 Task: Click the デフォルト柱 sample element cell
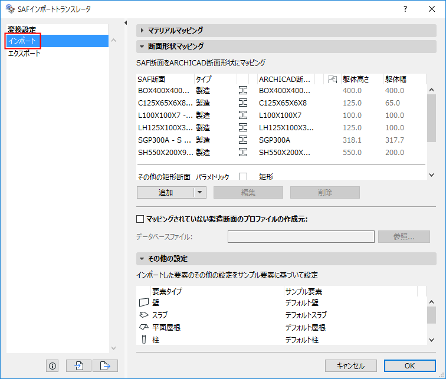click(302, 340)
